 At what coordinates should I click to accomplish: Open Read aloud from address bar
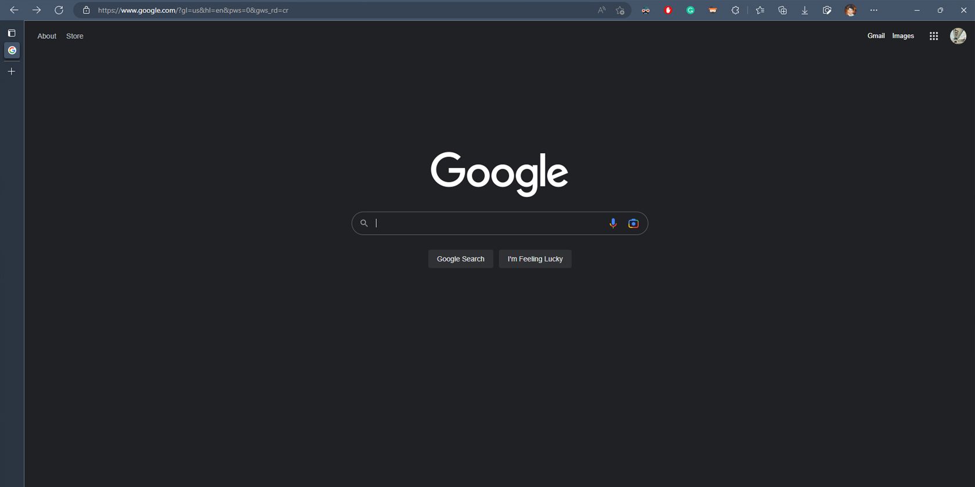(x=602, y=10)
